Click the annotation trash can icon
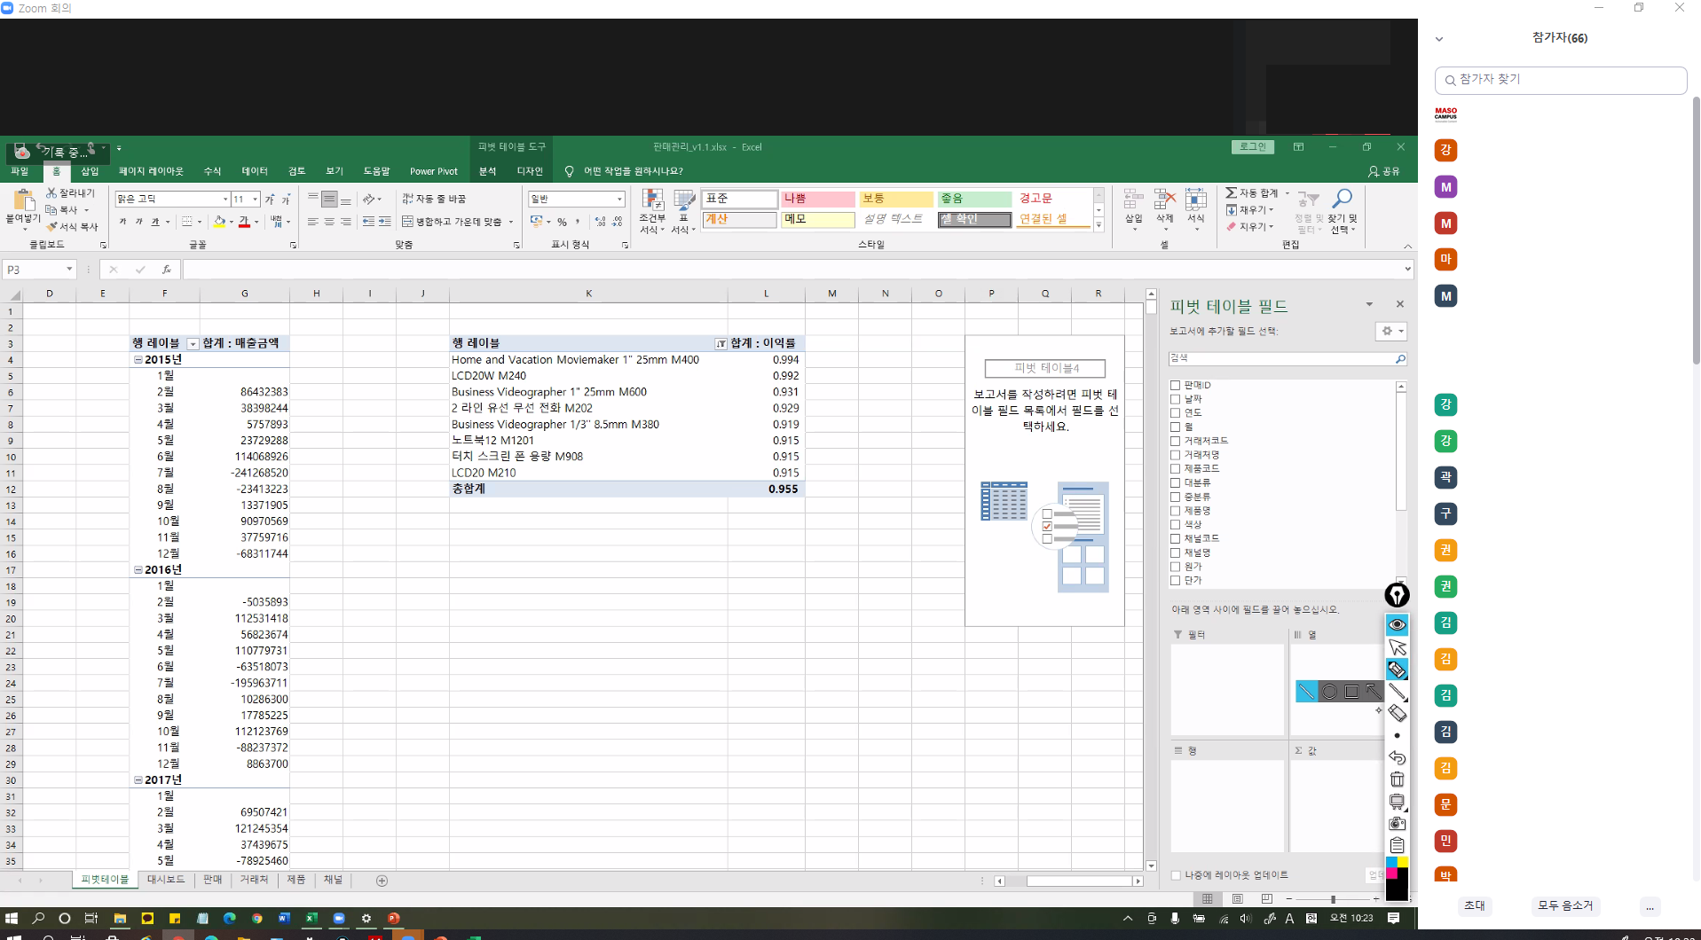Screen dimensions: 1701x940 (1397, 779)
